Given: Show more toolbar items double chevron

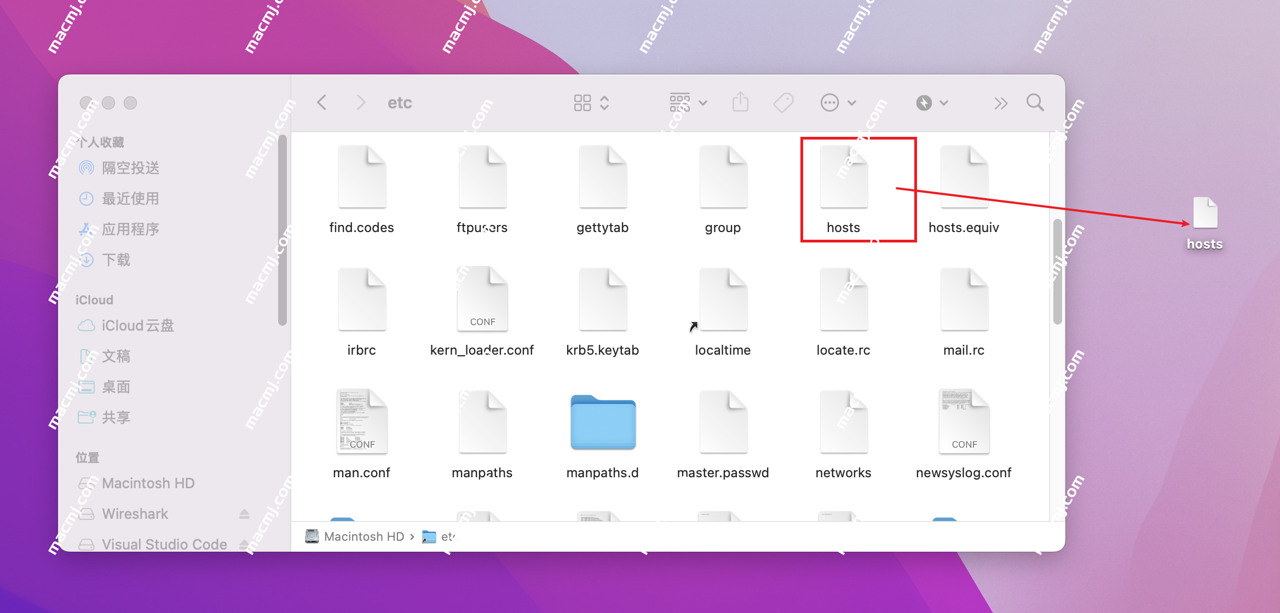Looking at the screenshot, I should click(x=1001, y=103).
